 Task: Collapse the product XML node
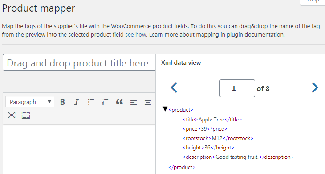click(x=165, y=109)
